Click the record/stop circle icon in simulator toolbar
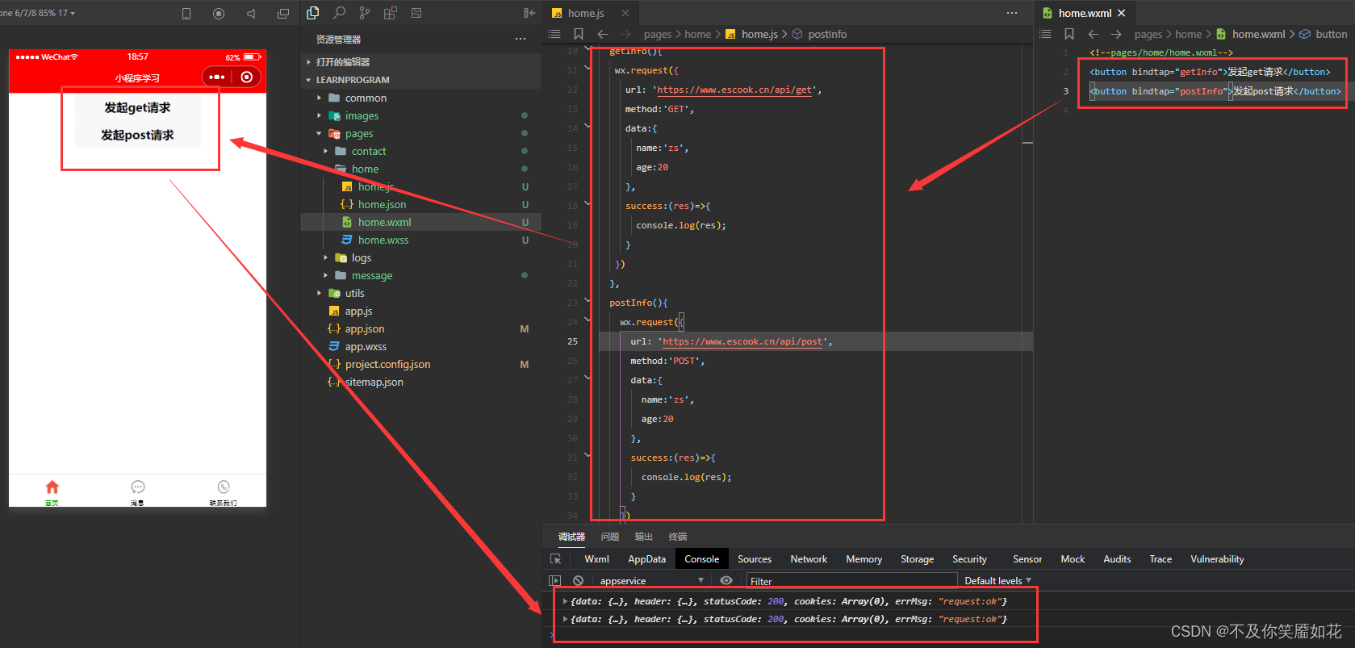The height and width of the screenshot is (648, 1355). coord(219,14)
